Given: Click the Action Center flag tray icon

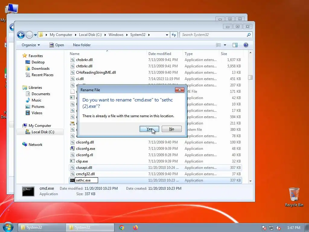Looking at the screenshot, I should (x=264, y=228).
